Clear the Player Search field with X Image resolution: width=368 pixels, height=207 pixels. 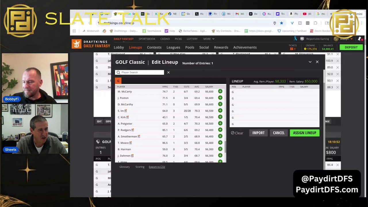168,72
